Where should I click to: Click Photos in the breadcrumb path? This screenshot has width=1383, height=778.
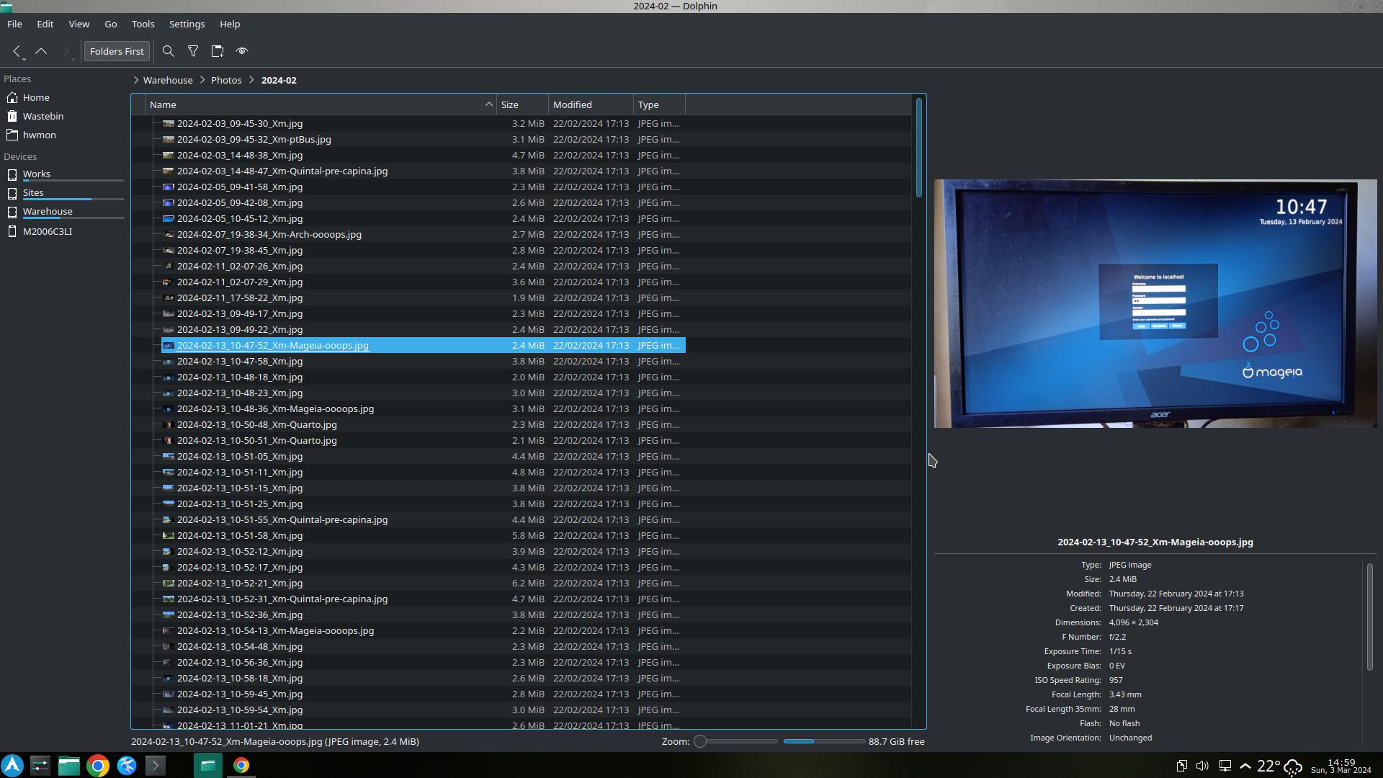(x=226, y=80)
